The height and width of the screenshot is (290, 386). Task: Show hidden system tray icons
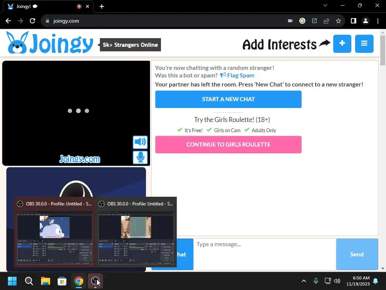(304, 281)
